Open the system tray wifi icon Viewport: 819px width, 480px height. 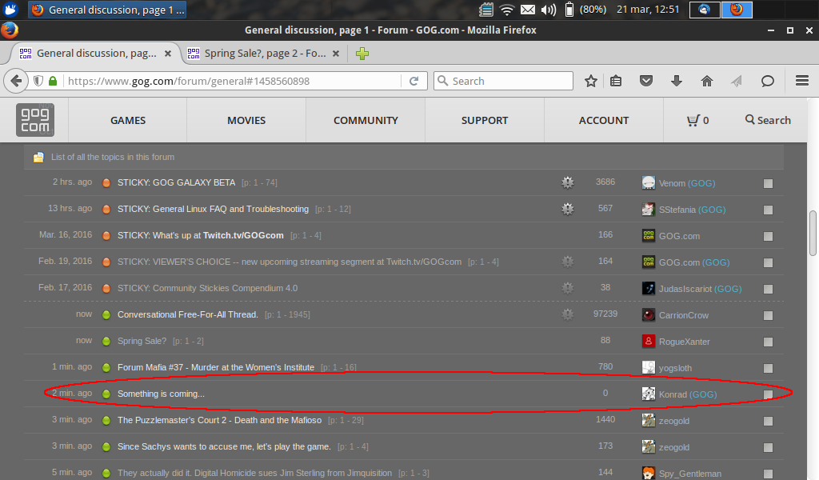506,10
